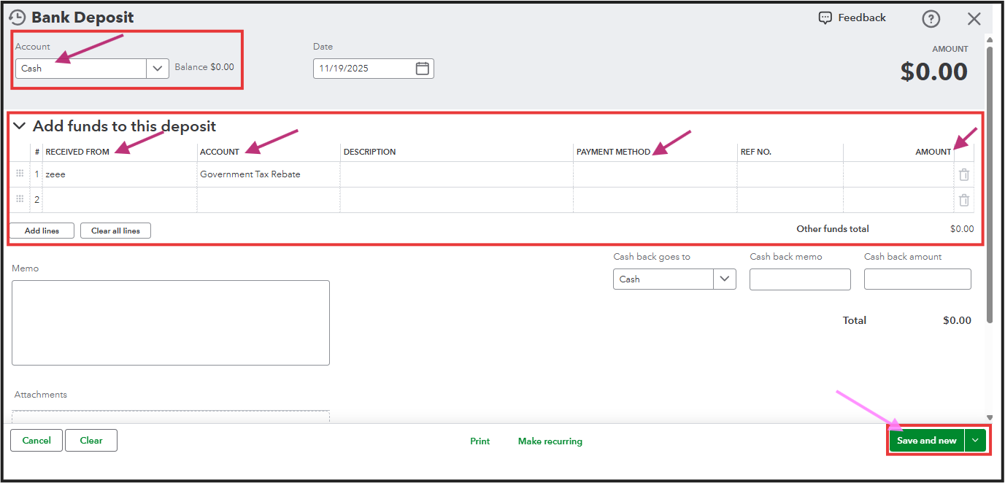Image resolution: width=1005 pixels, height=483 pixels.
Task: Delete line 2 with trash icon
Action: [964, 200]
